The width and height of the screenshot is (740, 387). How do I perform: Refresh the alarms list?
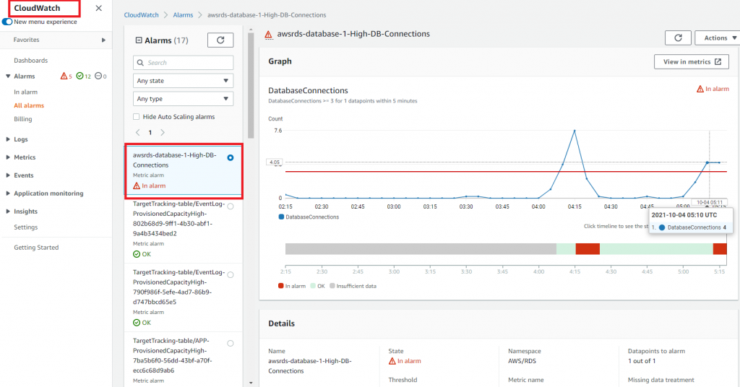(x=220, y=40)
